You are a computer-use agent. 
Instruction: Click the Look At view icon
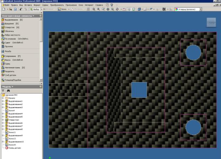(x=124, y=9)
